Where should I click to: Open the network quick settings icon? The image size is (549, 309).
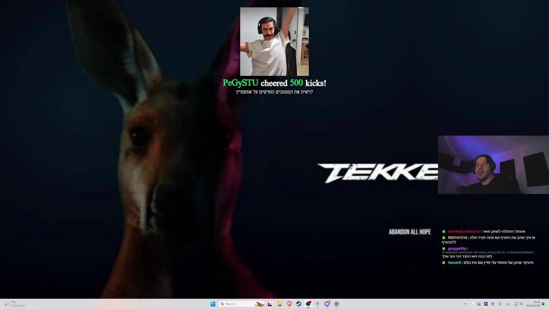click(x=516, y=304)
